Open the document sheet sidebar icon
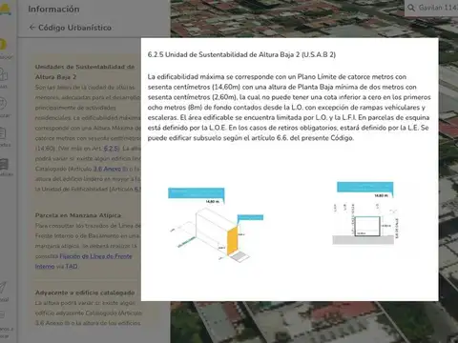458x343 pixels. (x=3, y=133)
